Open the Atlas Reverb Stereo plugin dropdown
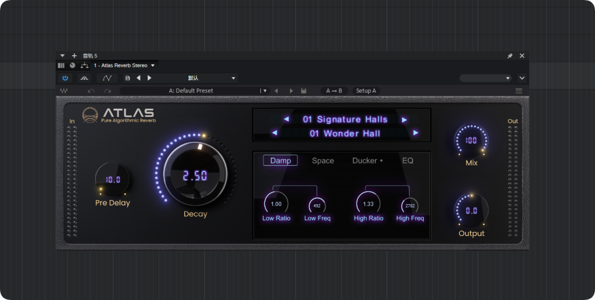The width and height of the screenshot is (595, 300). (x=124, y=65)
